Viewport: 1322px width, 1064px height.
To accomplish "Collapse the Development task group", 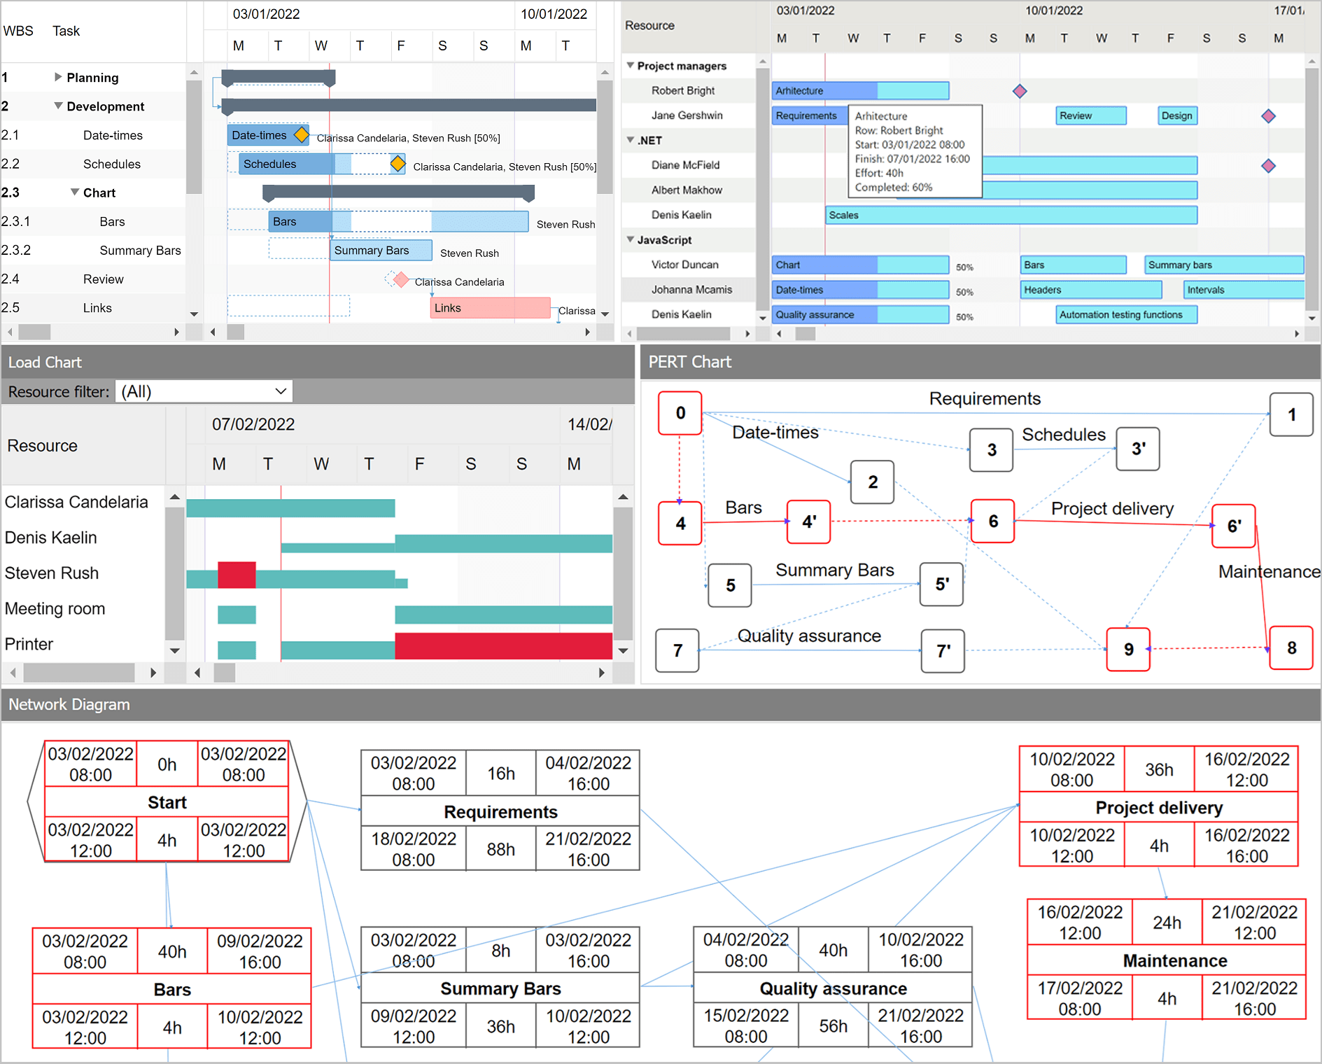I will 58,106.
